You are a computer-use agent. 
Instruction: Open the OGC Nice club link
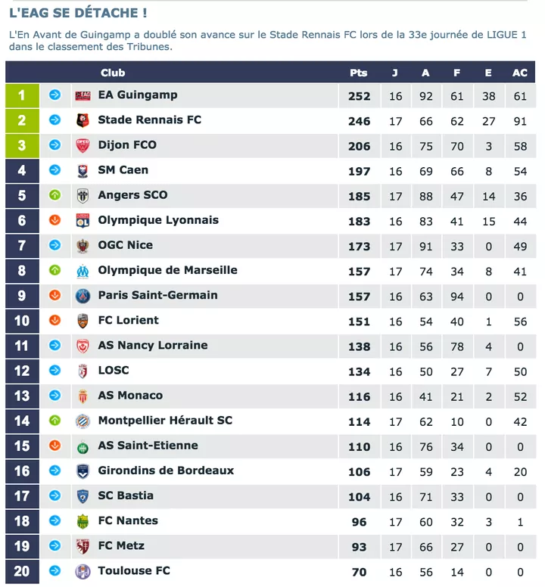pyautogui.click(x=125, y=245)
